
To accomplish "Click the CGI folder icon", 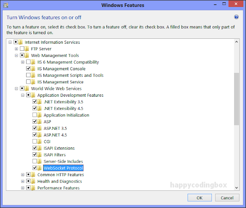I will point(39,142).
